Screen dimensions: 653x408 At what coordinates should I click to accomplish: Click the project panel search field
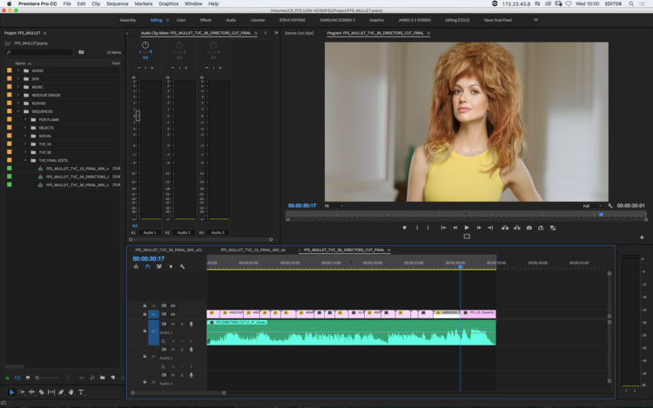click(39, 52)
